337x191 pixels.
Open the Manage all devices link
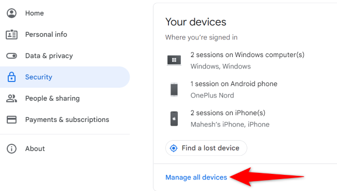[196, 177]
